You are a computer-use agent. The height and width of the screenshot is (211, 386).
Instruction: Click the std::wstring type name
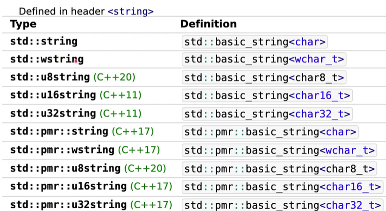tap(47, 59)
